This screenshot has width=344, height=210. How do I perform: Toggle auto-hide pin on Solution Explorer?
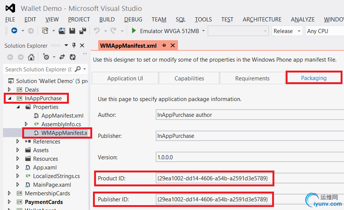point(74,45)
